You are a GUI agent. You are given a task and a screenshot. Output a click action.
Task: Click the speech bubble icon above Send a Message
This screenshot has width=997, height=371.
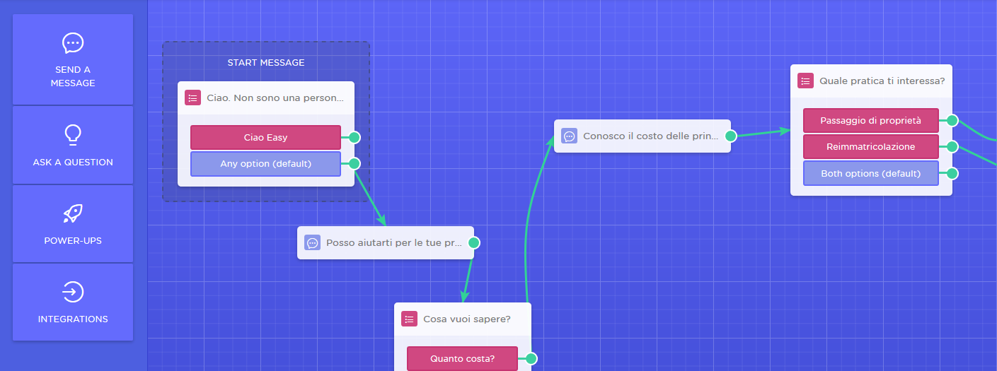click(x=73, y=43)
